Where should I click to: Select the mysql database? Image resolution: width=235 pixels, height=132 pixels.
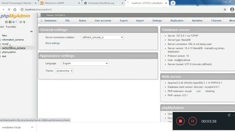[x=5, y=44]
